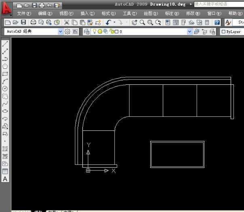This screenshot has width=244, height=212.
Task: Select the Revision Cloud tool
Action: coord(5,96)
